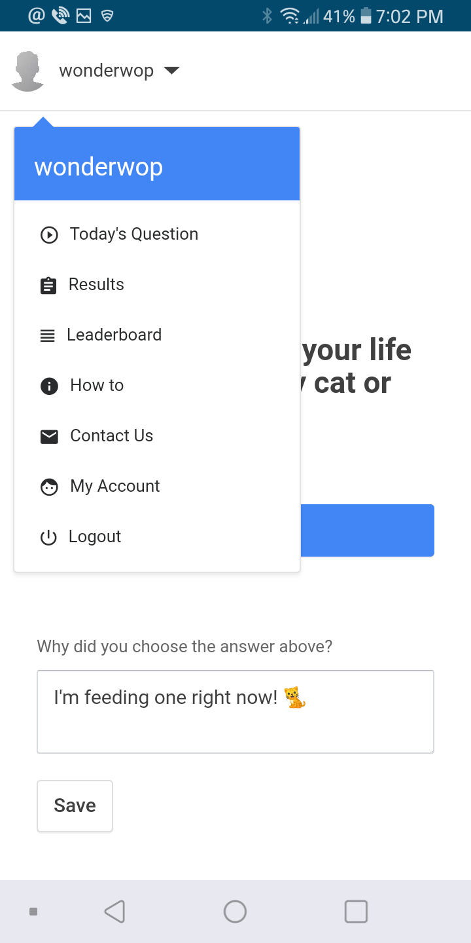
Task: Click the blue answer button
Action: point(367,530)
